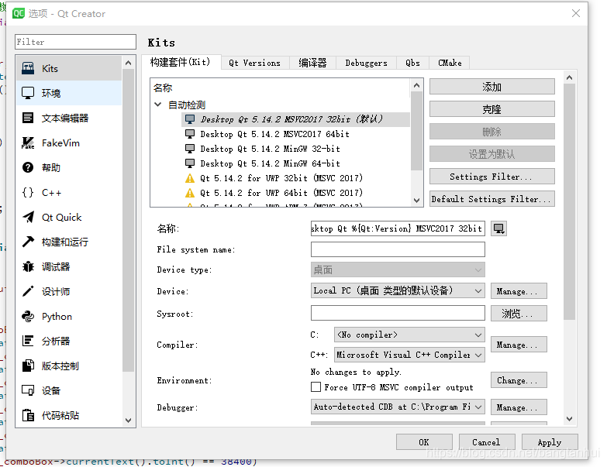
Task: Select Desktop Qt 5.14.2 MinGW 64-bit kit
Action: coord(295,163)
